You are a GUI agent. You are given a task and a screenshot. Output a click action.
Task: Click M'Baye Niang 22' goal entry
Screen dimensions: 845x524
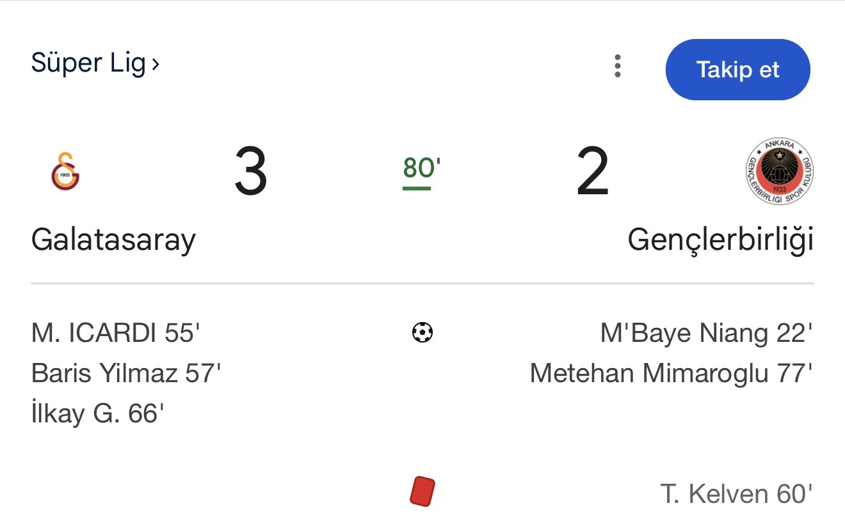706,333
